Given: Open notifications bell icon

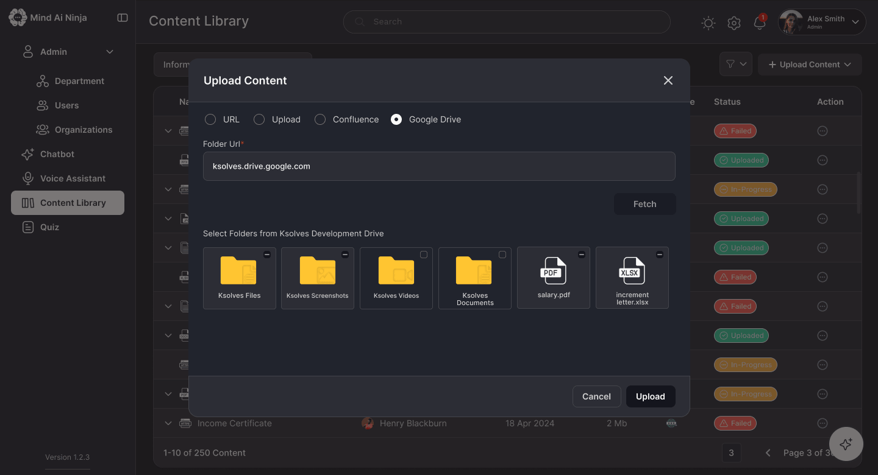Looking at the screenshot, I should point(760,23).
